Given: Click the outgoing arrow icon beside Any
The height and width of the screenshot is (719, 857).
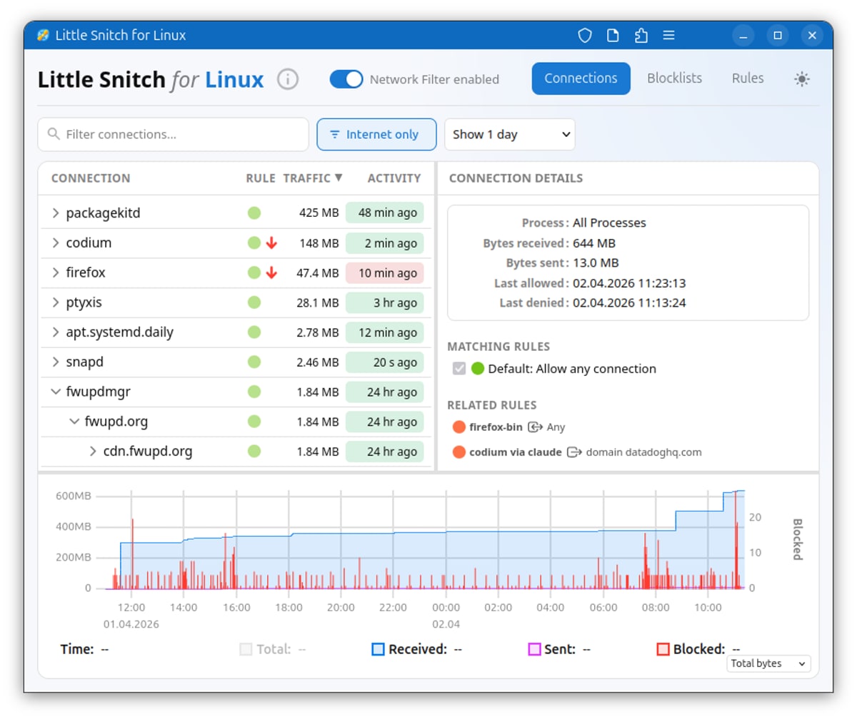Looking at the screenshot, I should [x=535, y=427].
